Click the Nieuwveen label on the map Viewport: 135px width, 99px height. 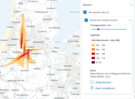(25, 71)
